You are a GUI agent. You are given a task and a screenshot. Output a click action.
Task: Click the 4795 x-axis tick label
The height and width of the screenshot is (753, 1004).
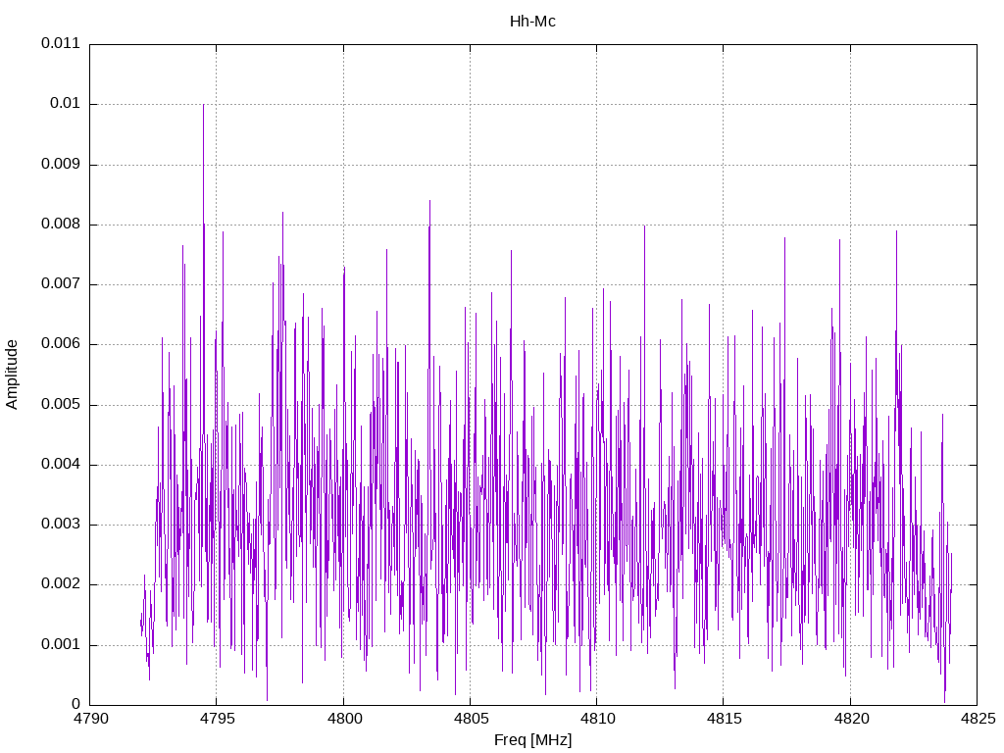click(217, 719)
